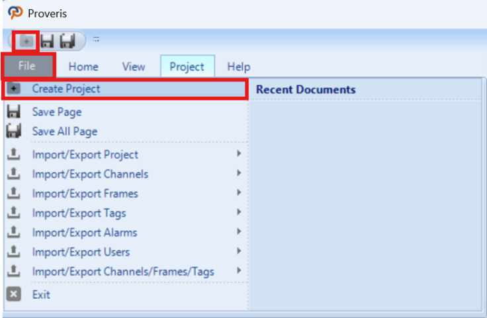Screen dimensions: 487x318
Task: Open the Help tab
Action: pos(238,67)
